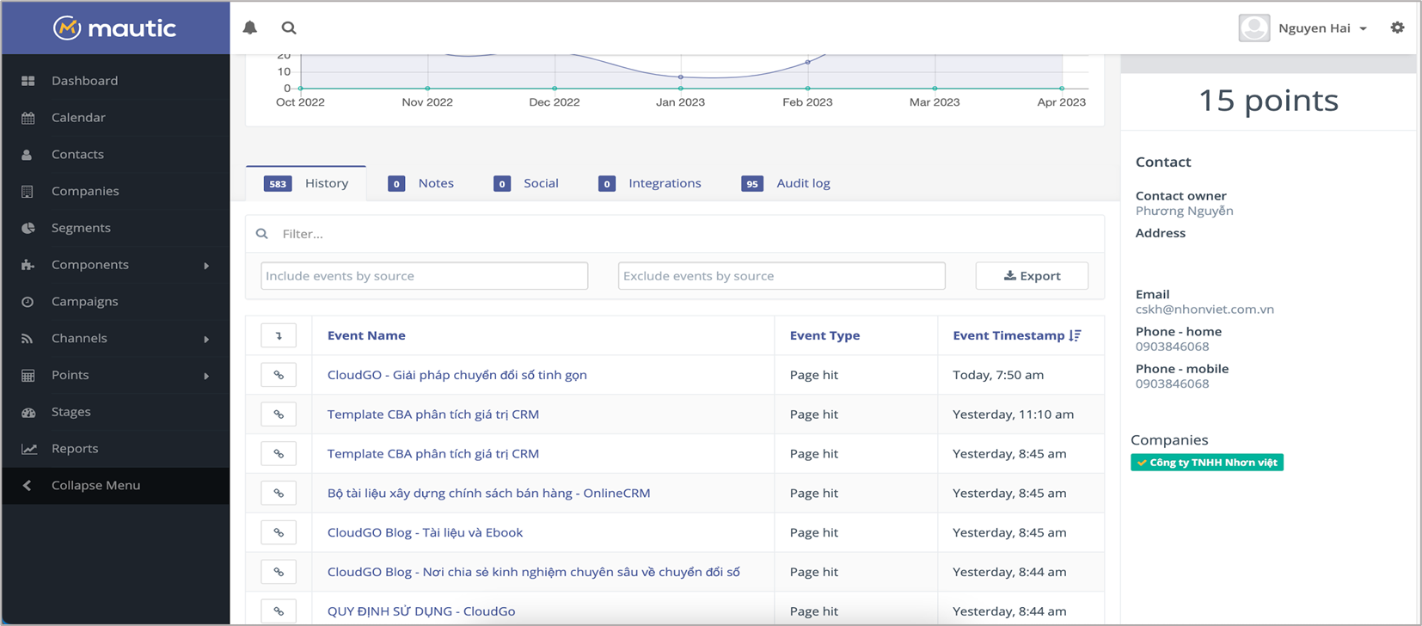Screen dimensions: 1422x626
Task: Open Include events by source selector
Action: pos(424,276)
